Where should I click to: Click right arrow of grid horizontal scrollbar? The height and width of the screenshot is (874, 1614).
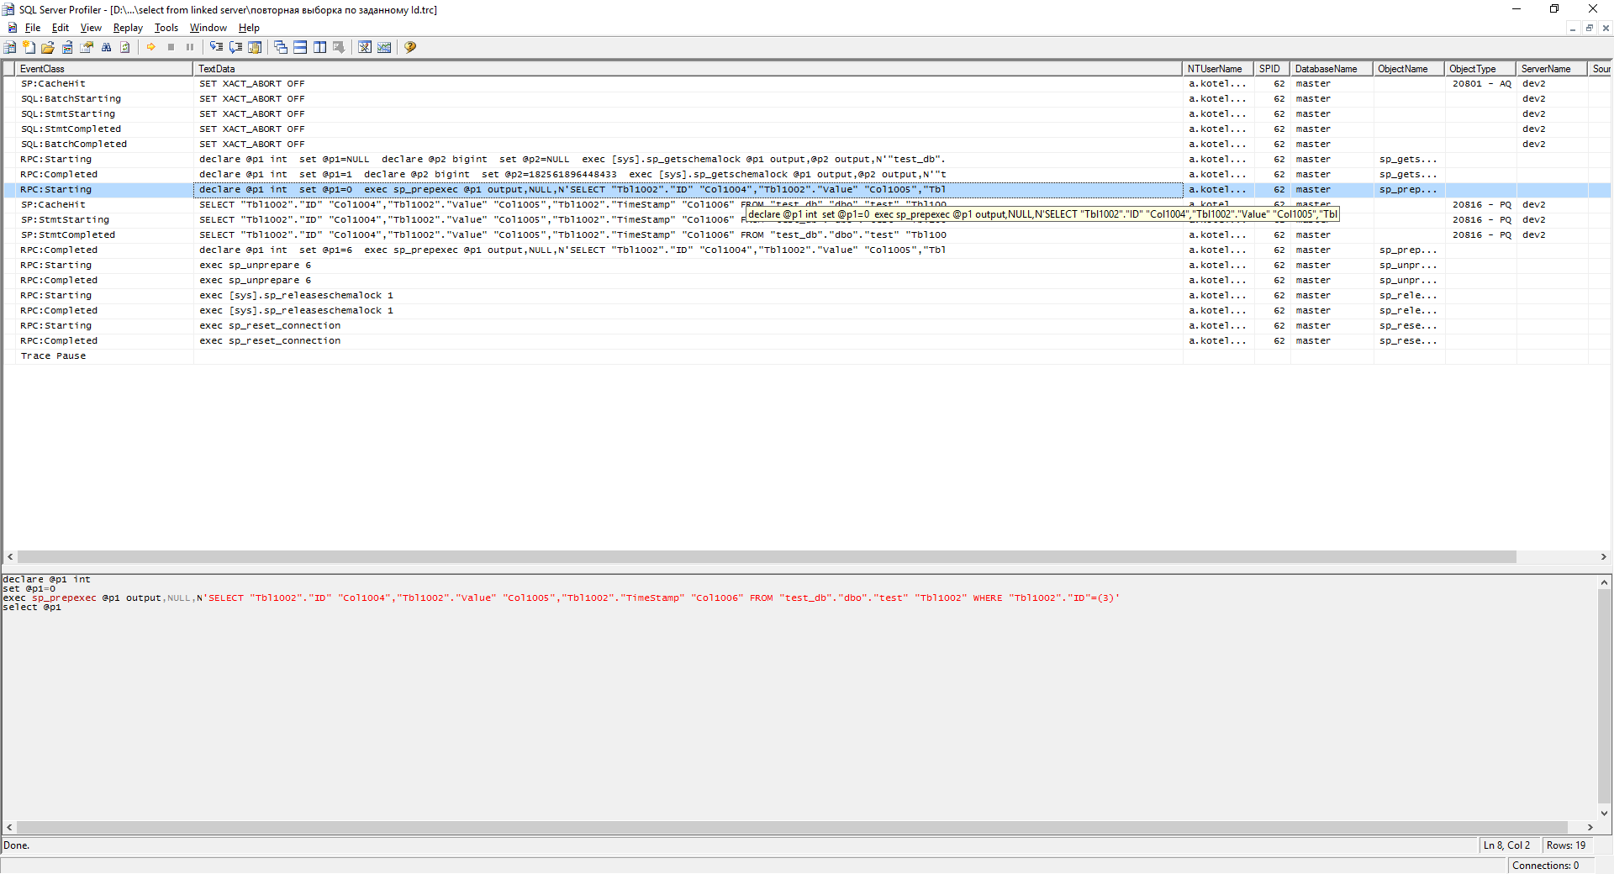1603,557
